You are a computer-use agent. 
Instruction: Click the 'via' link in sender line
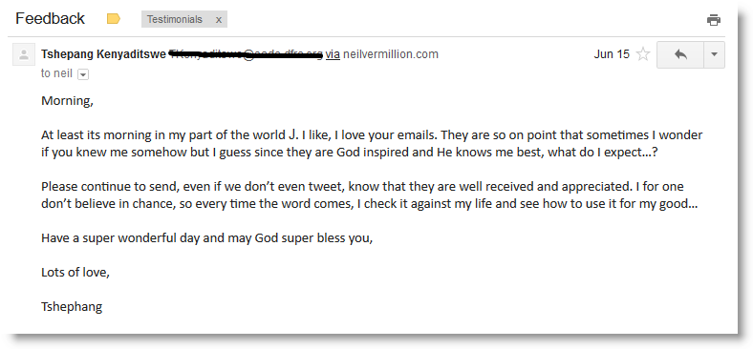(333, 54)
